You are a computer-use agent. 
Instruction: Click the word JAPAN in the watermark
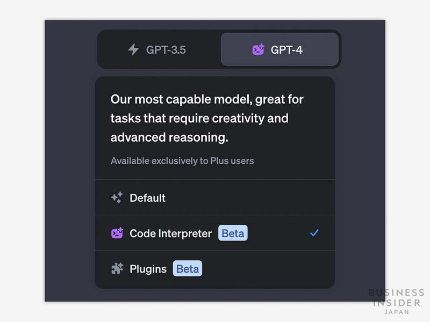pyautogui.click(x=397, y=312)
